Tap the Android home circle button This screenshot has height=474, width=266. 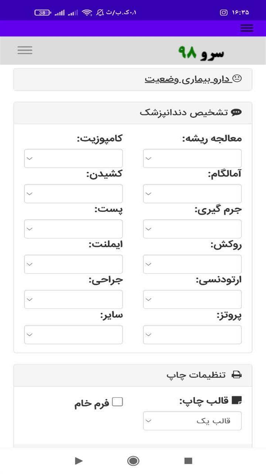[133, 461]
